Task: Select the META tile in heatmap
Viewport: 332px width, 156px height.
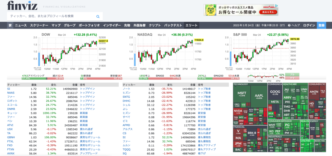Action: 275,102
